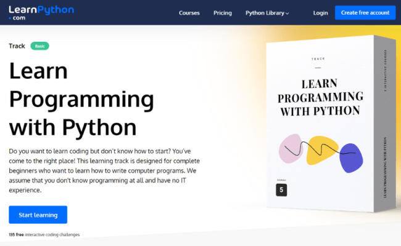Go to the Pricing page
The height and width of the screenshot is (246, 401).
(223, 13)
